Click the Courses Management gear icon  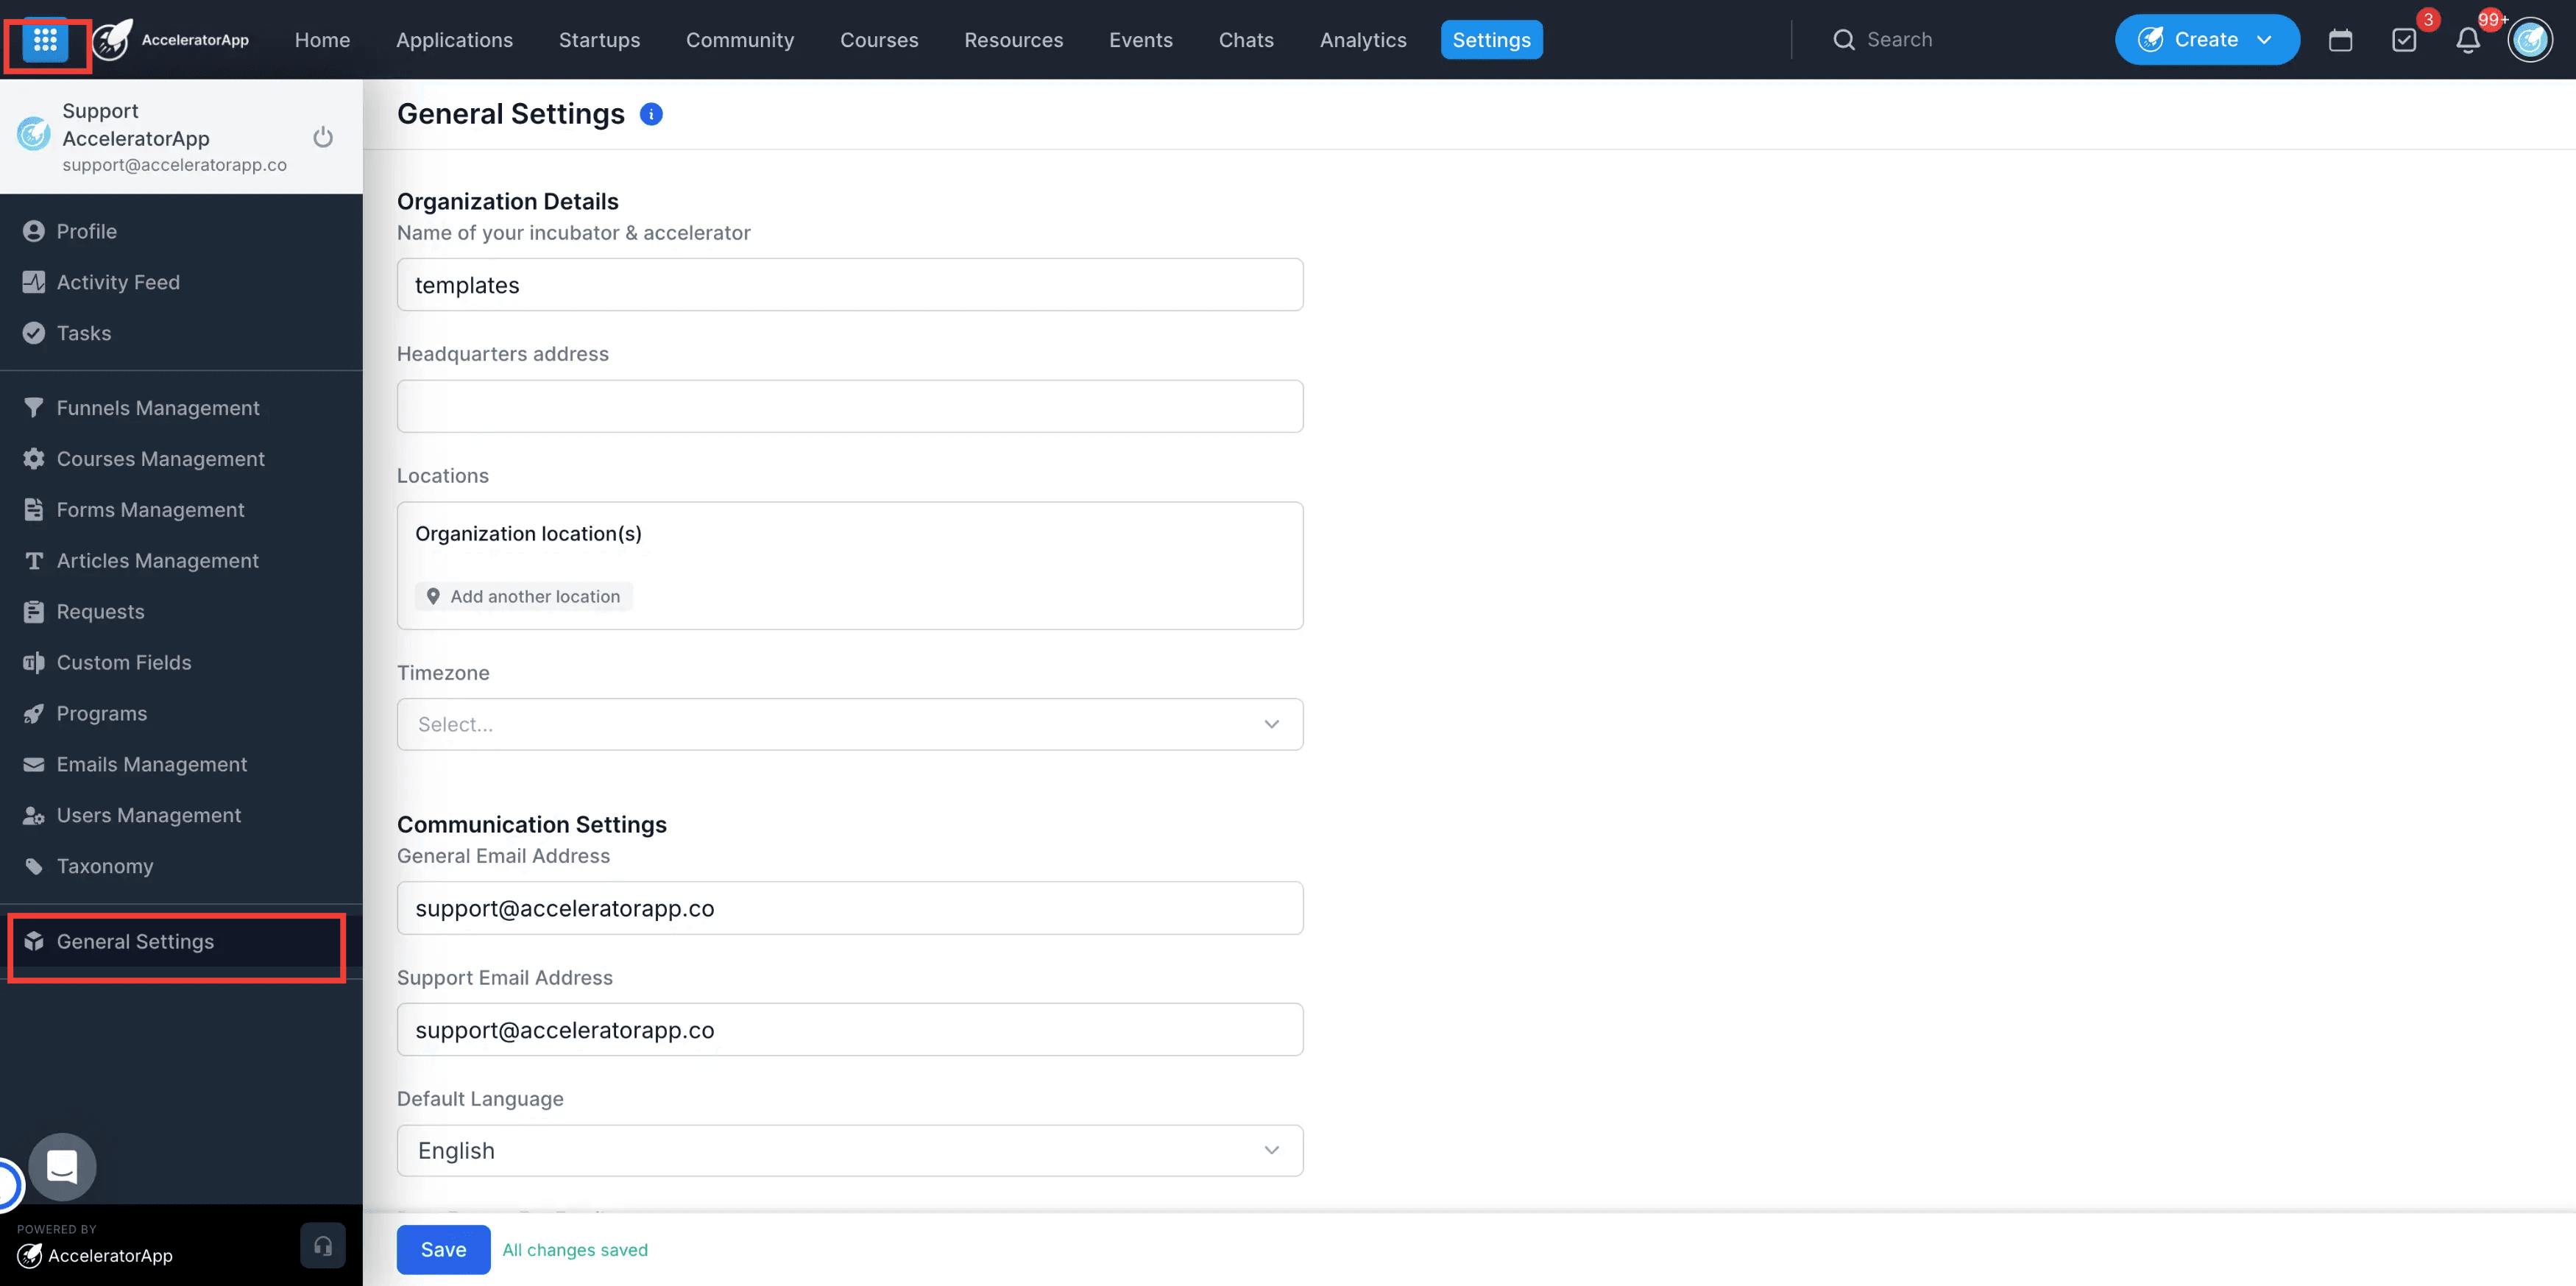34,459
